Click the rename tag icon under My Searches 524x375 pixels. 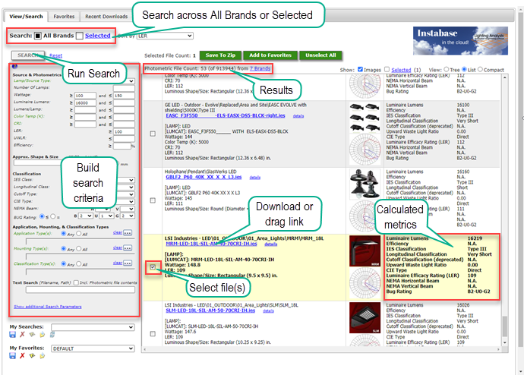(x=32, y=335)
